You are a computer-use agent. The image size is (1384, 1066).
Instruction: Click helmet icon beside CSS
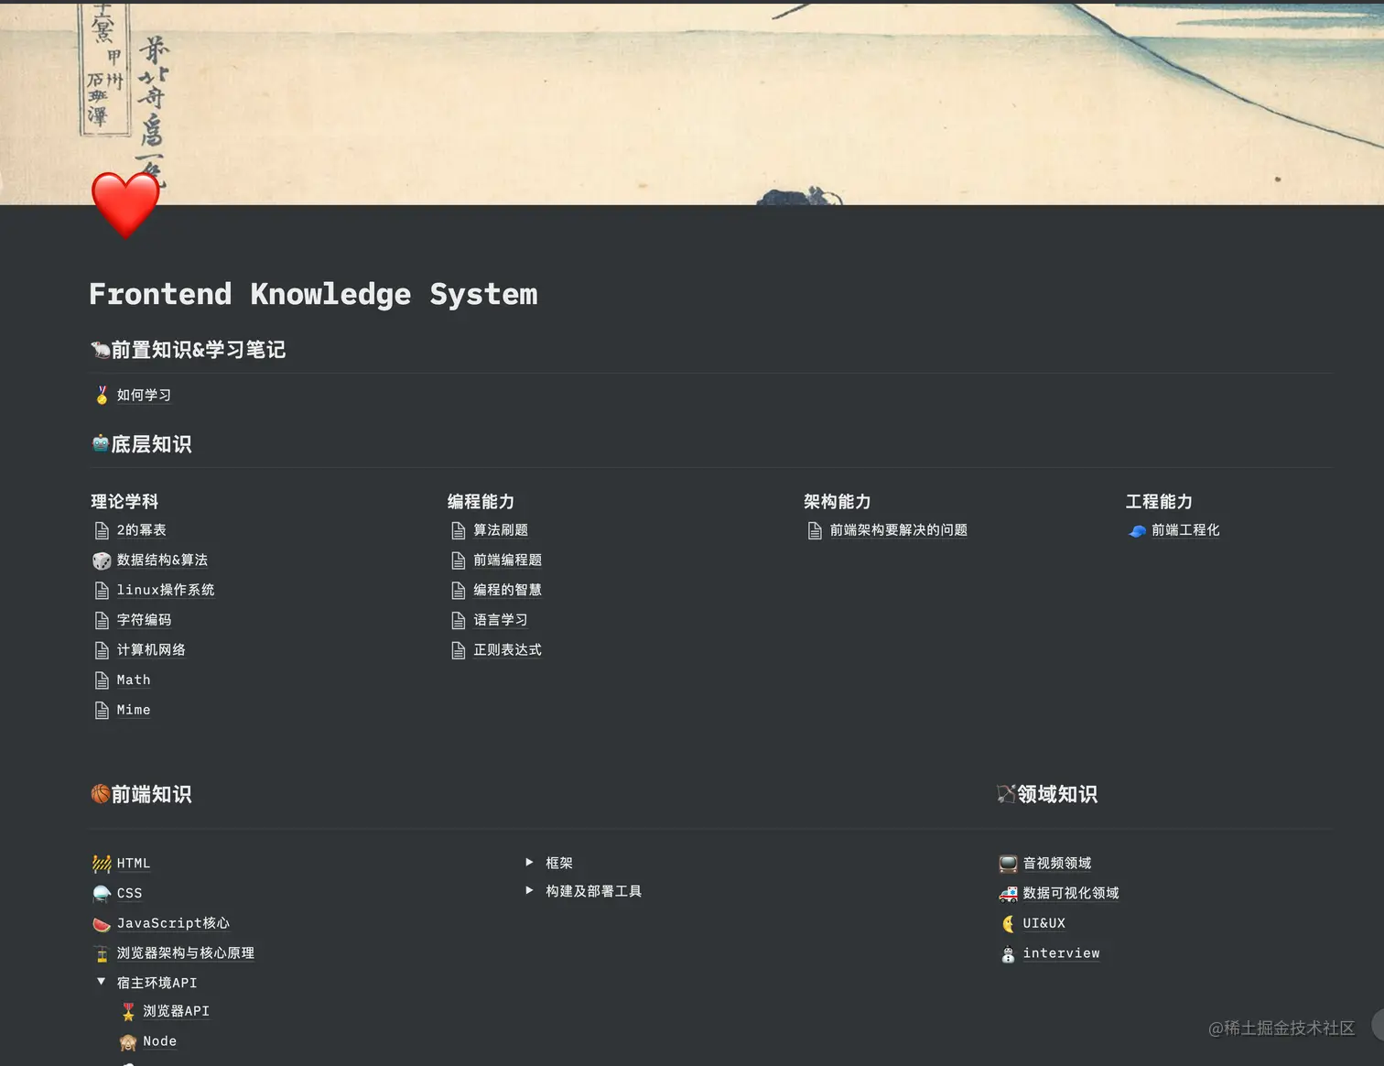click(x=102, y=894)
